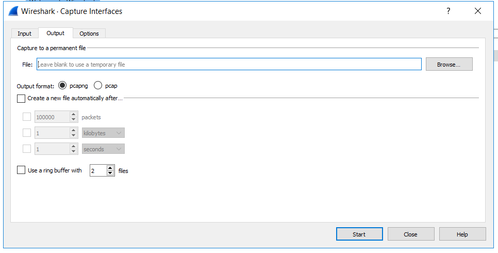Image resolution: width=498 pixels, height=253 pixels.
Task: Click the Start capture button
Action: click(x=359, y=234)
